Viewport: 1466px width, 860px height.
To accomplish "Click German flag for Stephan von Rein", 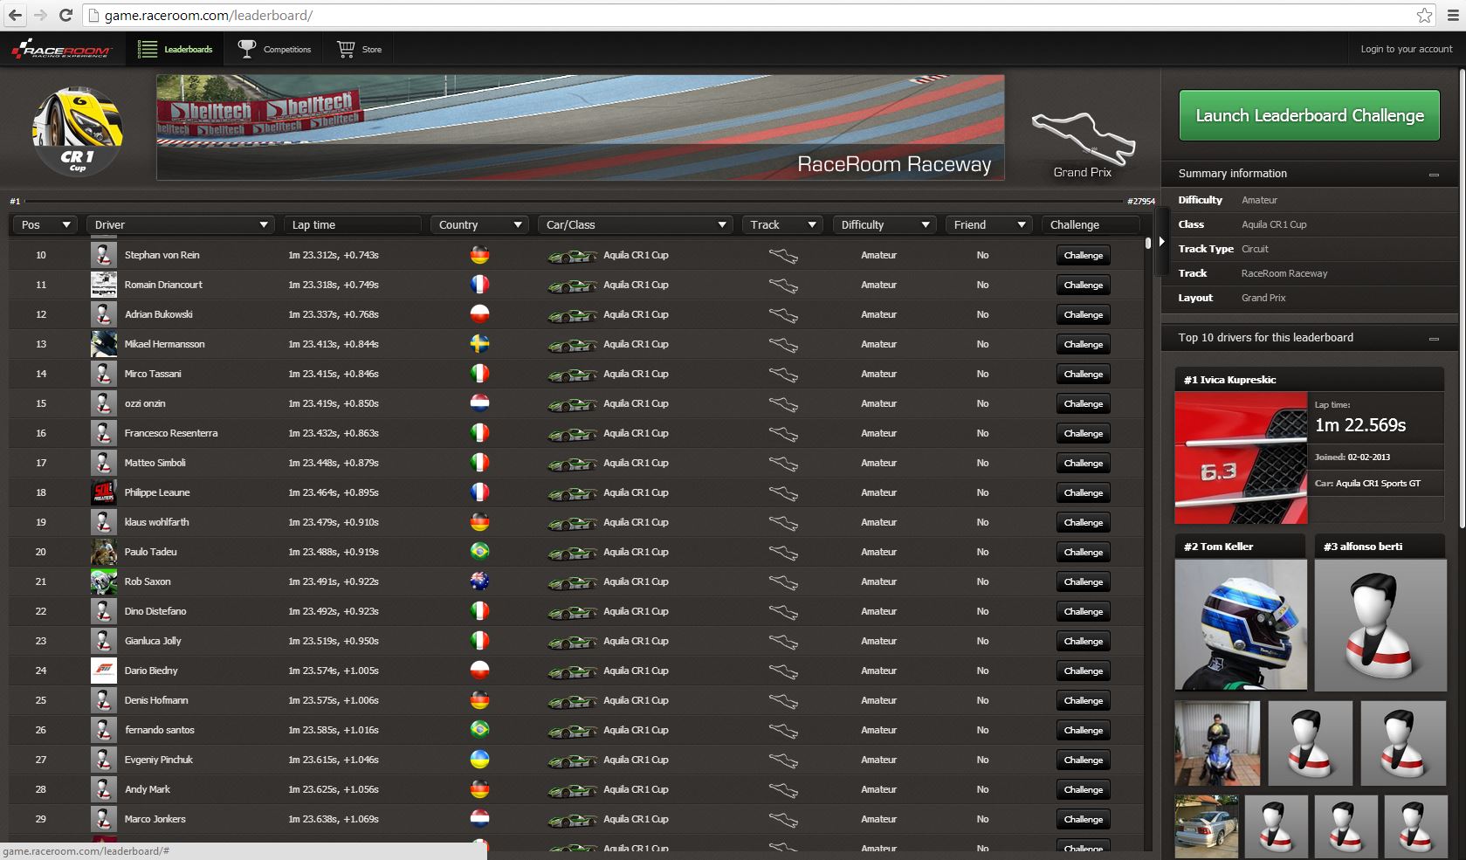I will [x=479, y=255].
